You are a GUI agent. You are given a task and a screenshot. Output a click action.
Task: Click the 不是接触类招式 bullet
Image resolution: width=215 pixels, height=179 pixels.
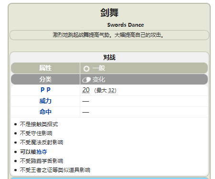point(39,124)
